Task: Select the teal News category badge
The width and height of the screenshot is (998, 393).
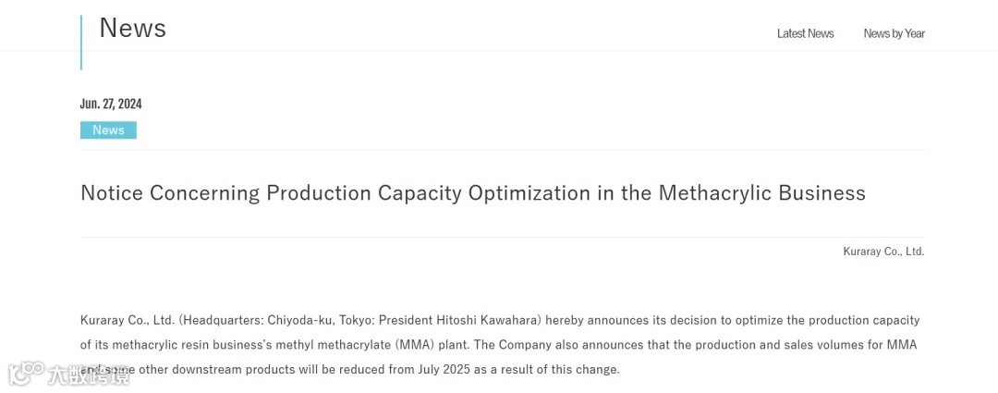Action: point(108,130)
